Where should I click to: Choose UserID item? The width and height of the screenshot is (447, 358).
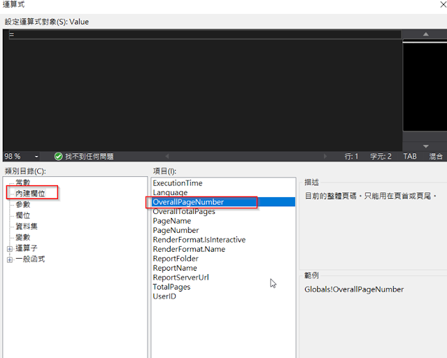pyautogui.click(x=224, y=296)
